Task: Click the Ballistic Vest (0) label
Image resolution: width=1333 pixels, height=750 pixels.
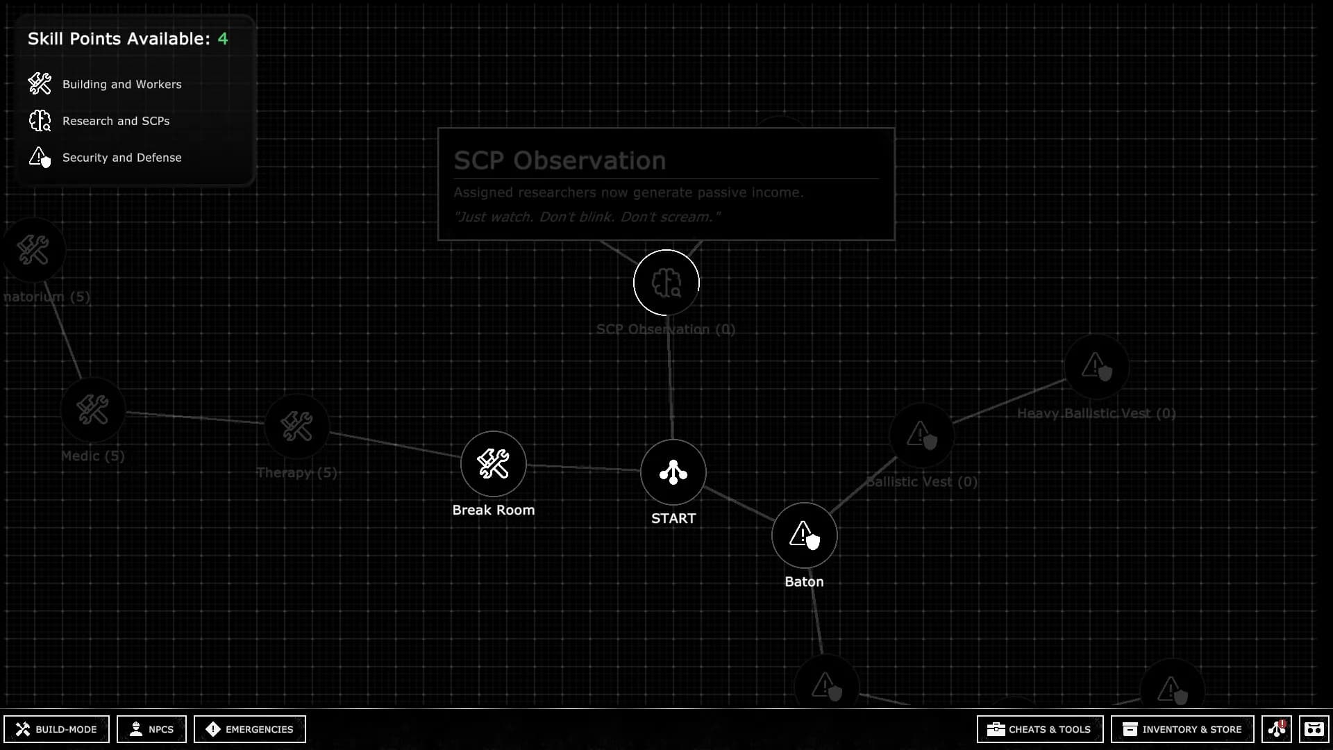Action: point(922,482)
